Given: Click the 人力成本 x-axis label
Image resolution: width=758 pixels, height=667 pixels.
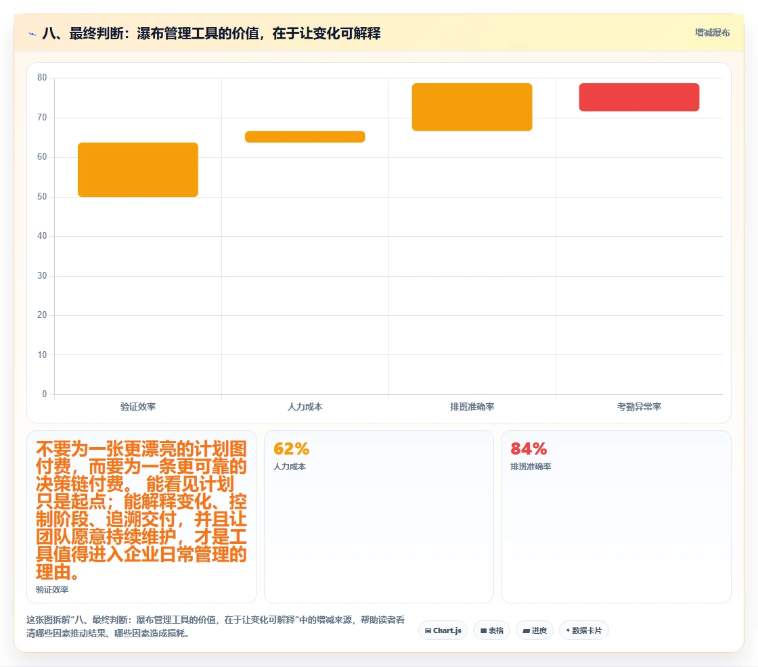Looking at the screenshot, I should (x=305, y=407).
